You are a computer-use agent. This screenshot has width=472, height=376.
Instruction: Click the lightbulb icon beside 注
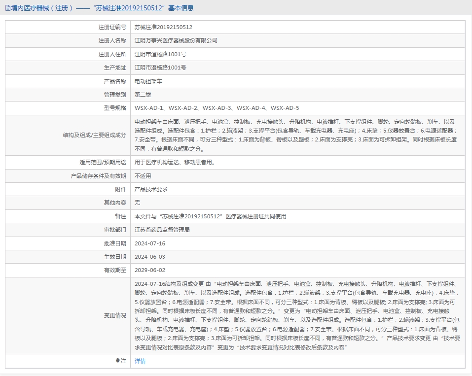118,361
